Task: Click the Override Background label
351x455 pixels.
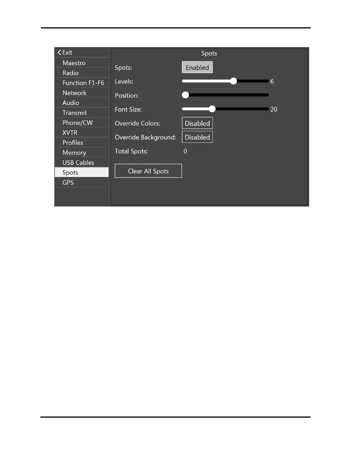Action: point(145,137)
